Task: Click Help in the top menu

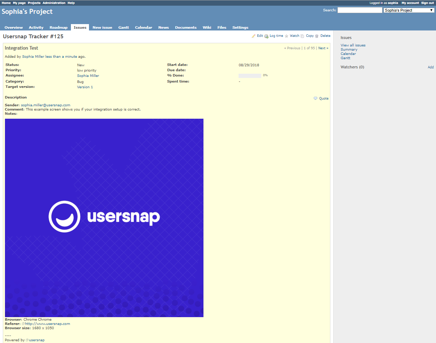Action: (x=71, y=3)
